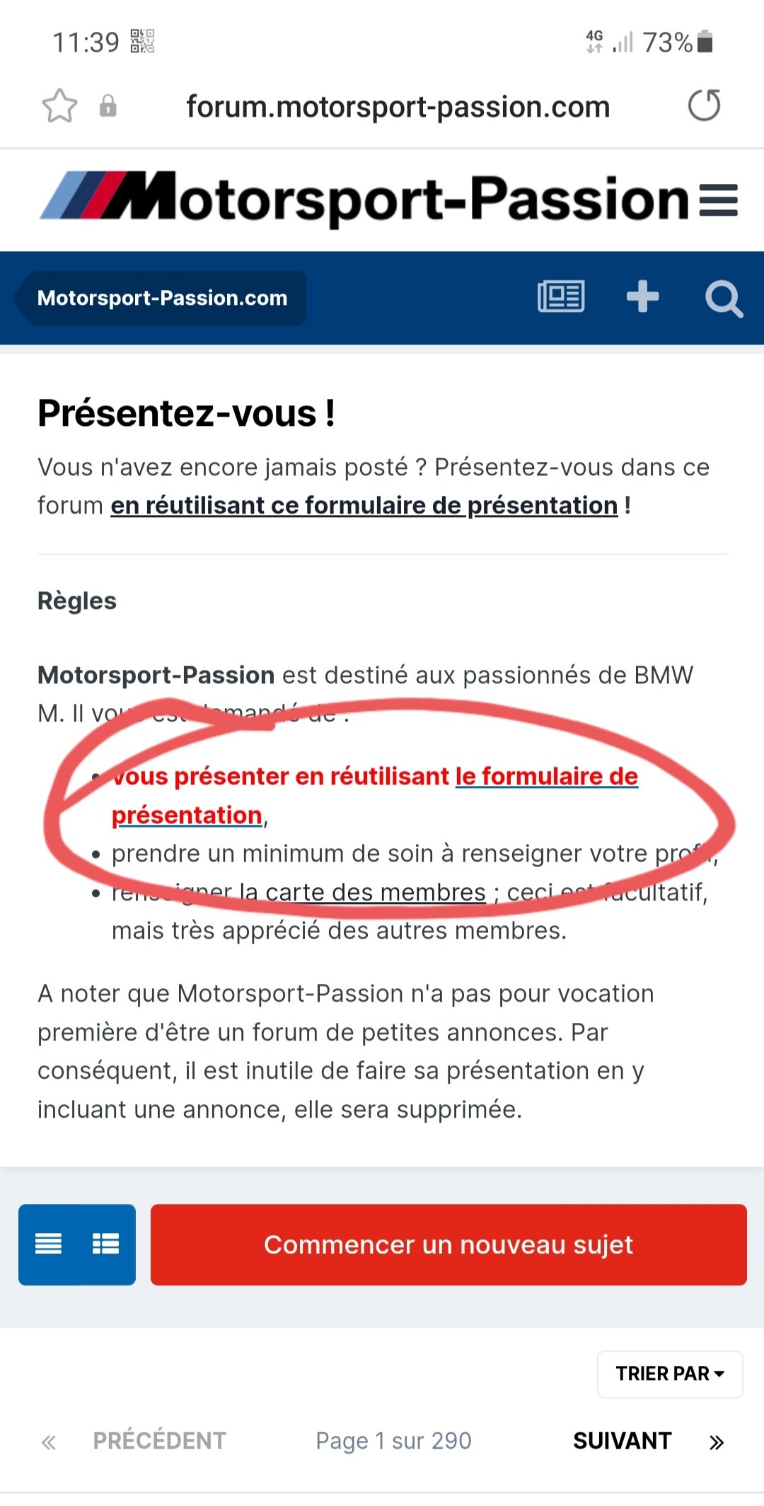Open the hamburger menu
764x1506 pixels.
tap(718, 199)
